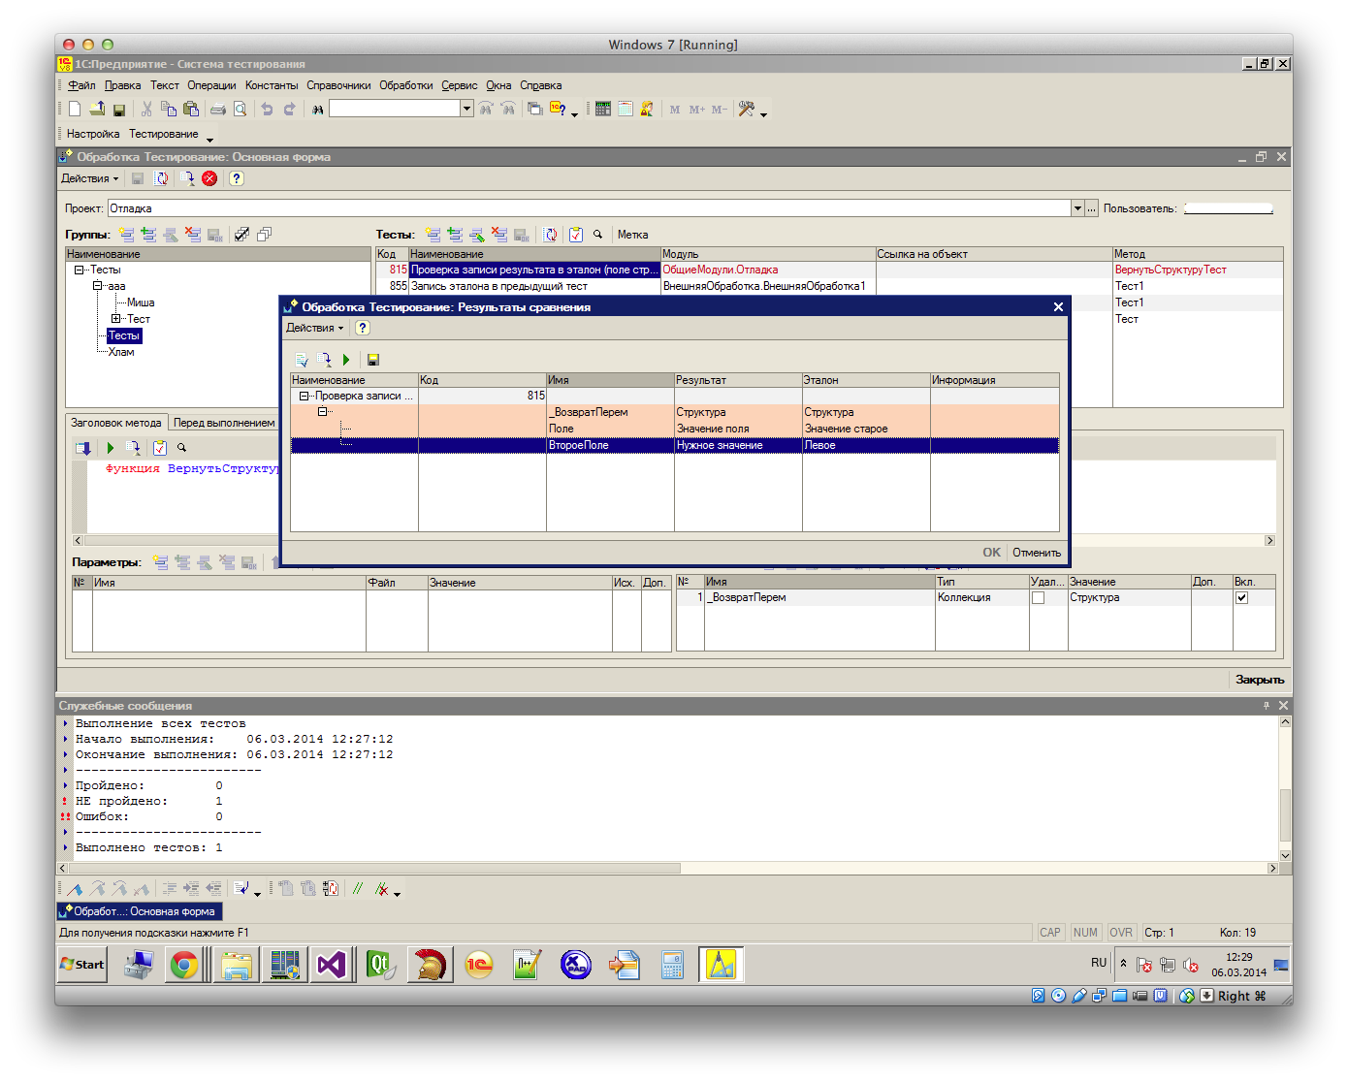Open the search field dropdown in main toolbar
Viewport: 1348px width, 1082px height.
tap(466, 109)
